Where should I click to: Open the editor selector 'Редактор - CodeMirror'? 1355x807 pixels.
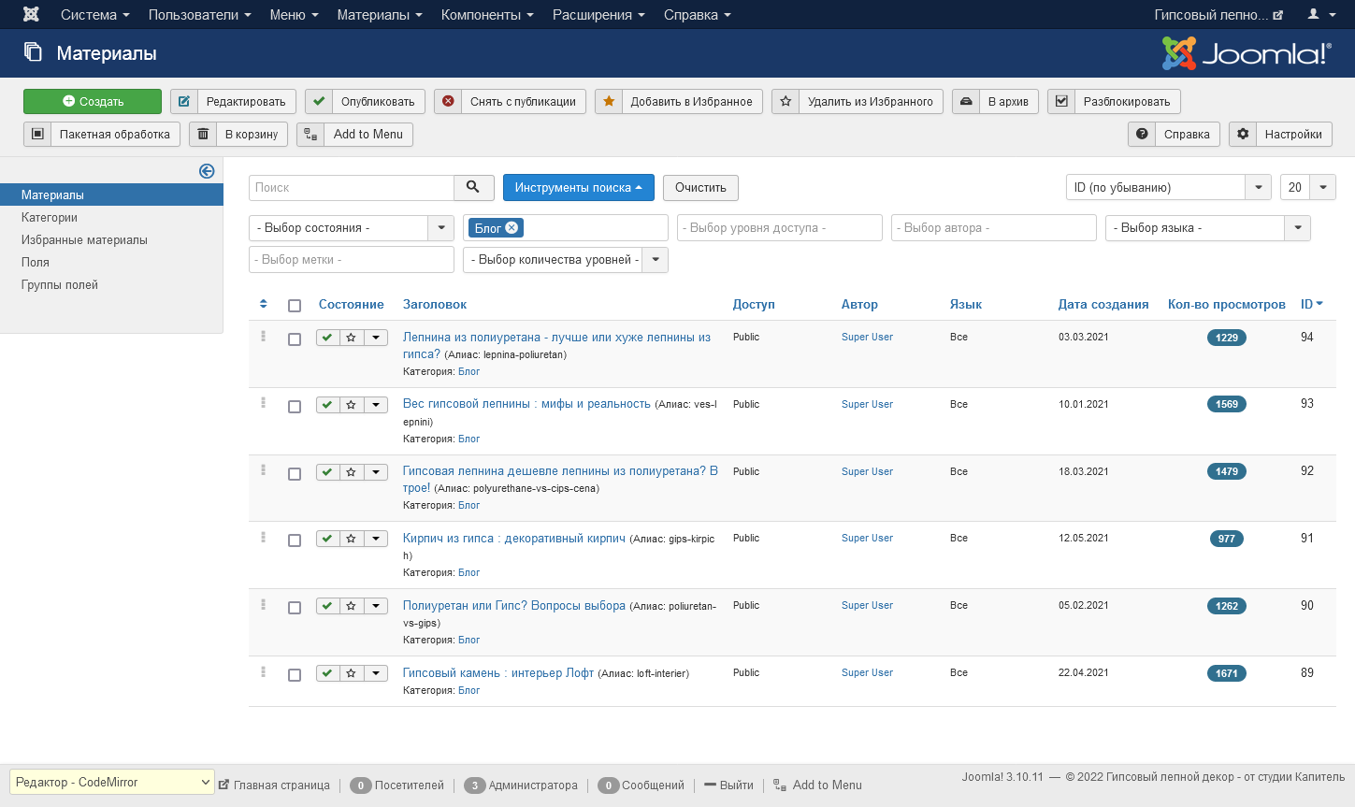click(112, 782)
